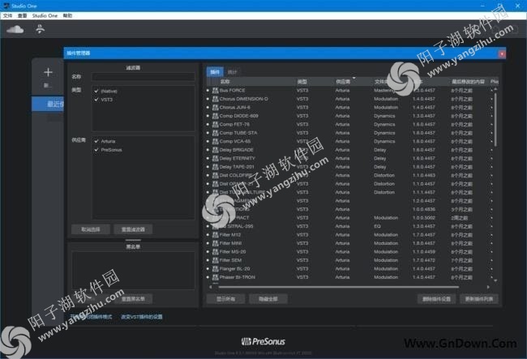This screenshot has width=527, height=359.
Task: Click the Studio One app icon in title bar
Action: pyautogui.click(x=6, y=6)
